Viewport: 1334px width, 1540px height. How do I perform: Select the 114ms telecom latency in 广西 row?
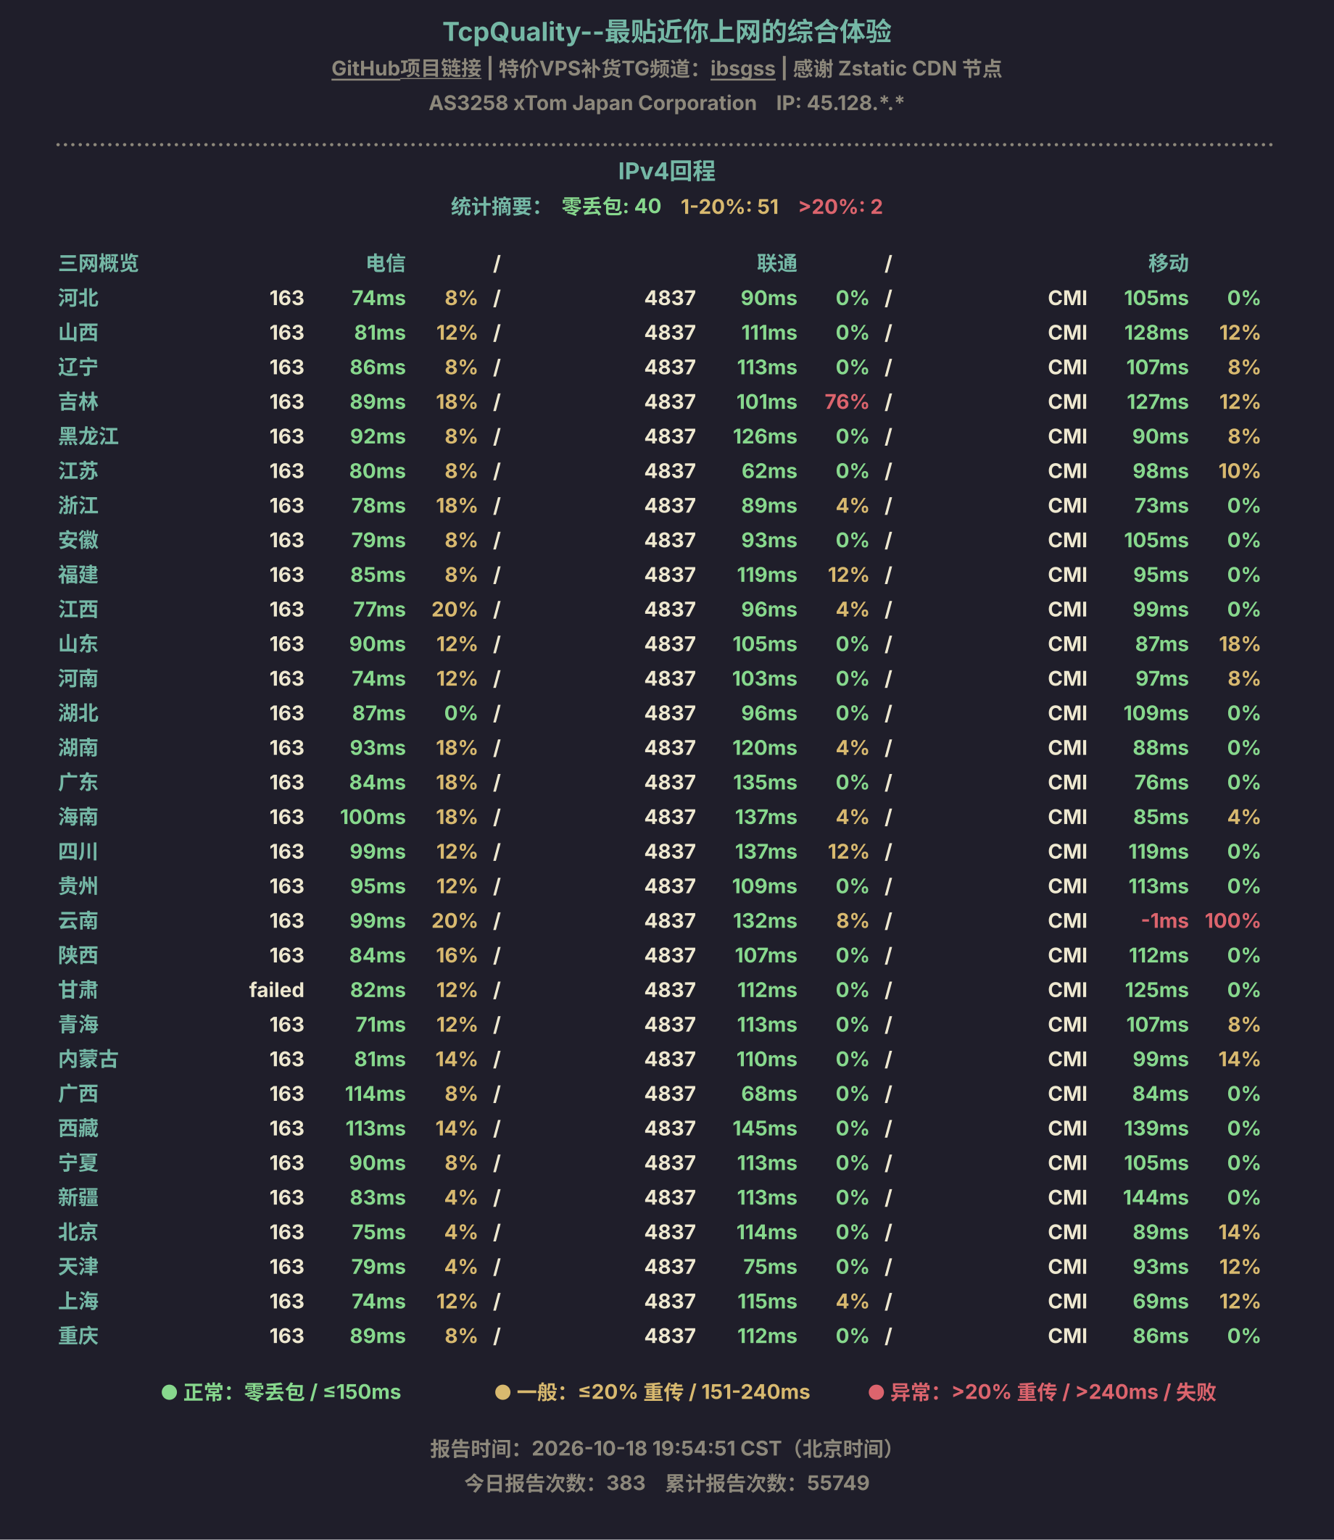click(x=374, y=1094)
